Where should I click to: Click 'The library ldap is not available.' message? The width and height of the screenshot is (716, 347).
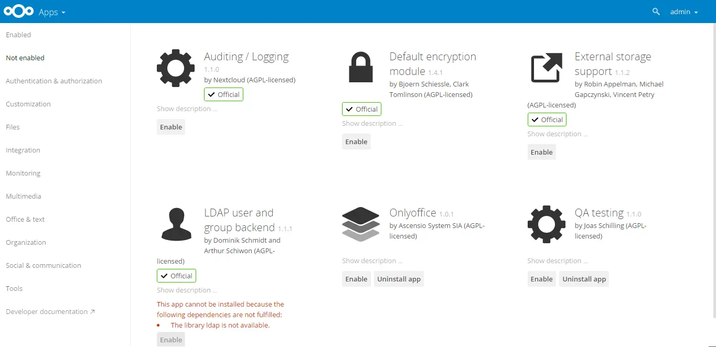tap(220, 325)
